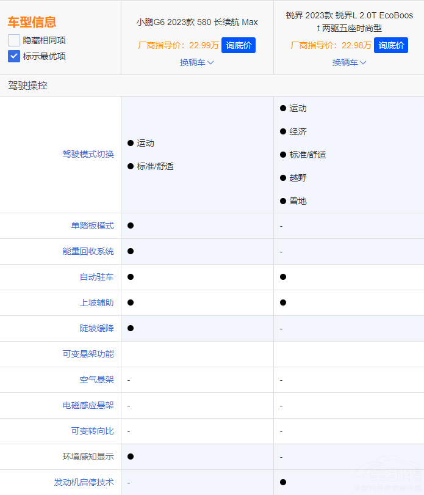Expand 换辆车 dropdown under 锐界L
This screenshot has height=495, width=424.
point(349,62)
